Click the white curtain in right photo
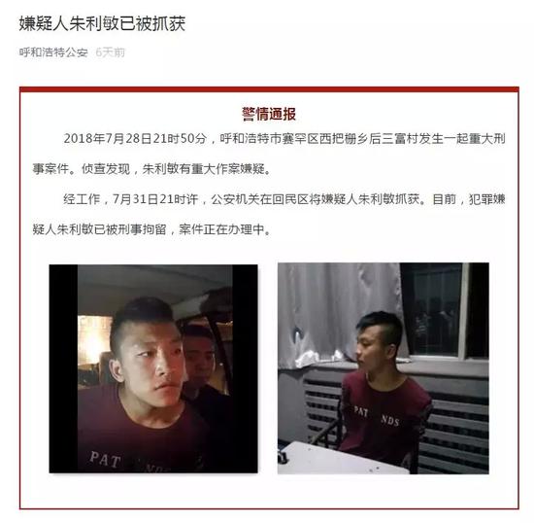Screen dimensions: 534x523 pos(339,314)
